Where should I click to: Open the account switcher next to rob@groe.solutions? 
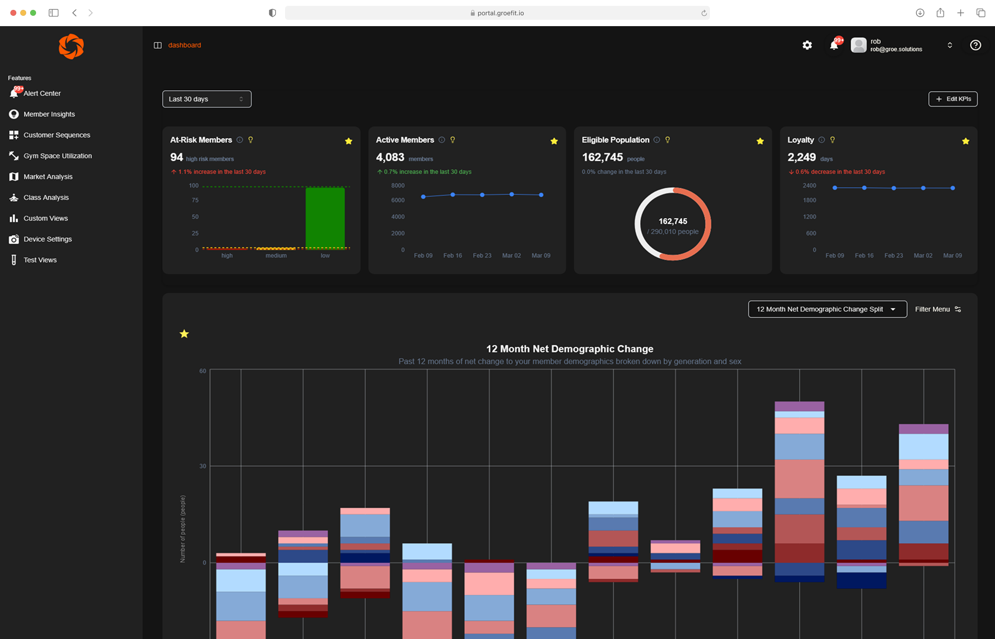coord(950,45)
